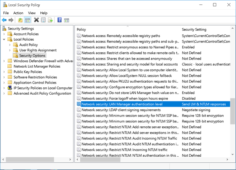
Task: Select 'Allow PKU2U authentication requests' policy
Action: pos(130,81)
